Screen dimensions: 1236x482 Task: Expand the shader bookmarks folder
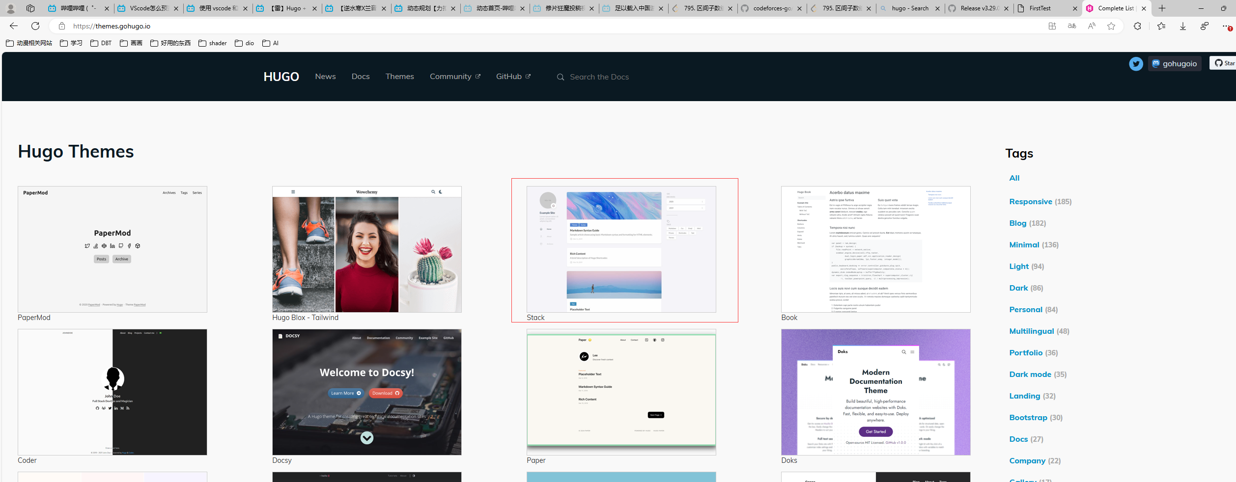213,43
